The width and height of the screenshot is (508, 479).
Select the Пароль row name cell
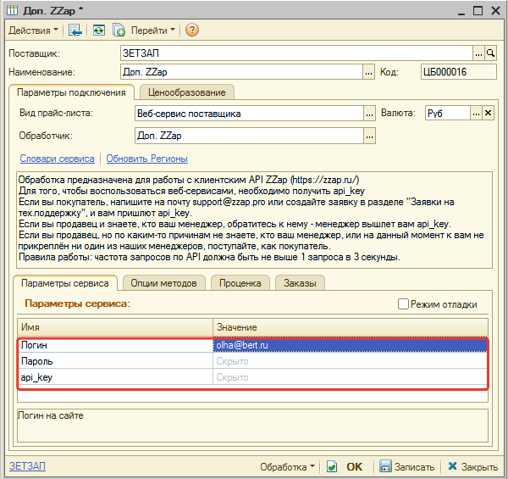pos(115,361)
